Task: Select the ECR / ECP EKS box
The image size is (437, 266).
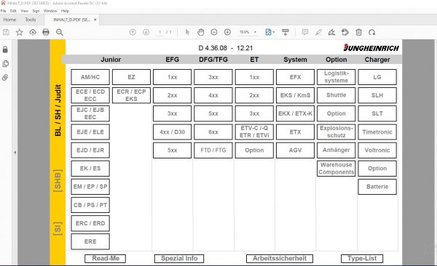Action: [131, 95]
